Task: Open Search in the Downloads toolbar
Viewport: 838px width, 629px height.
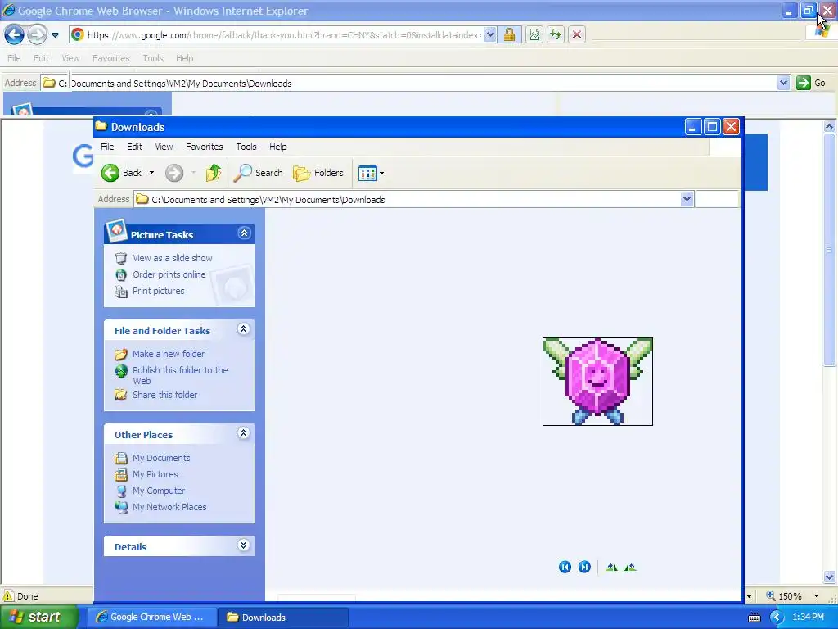Action: tap(259, 173)
